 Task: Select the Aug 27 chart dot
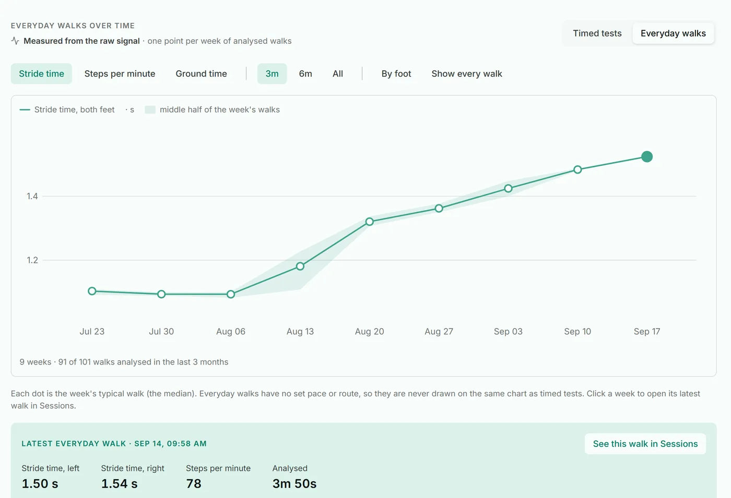439,209
